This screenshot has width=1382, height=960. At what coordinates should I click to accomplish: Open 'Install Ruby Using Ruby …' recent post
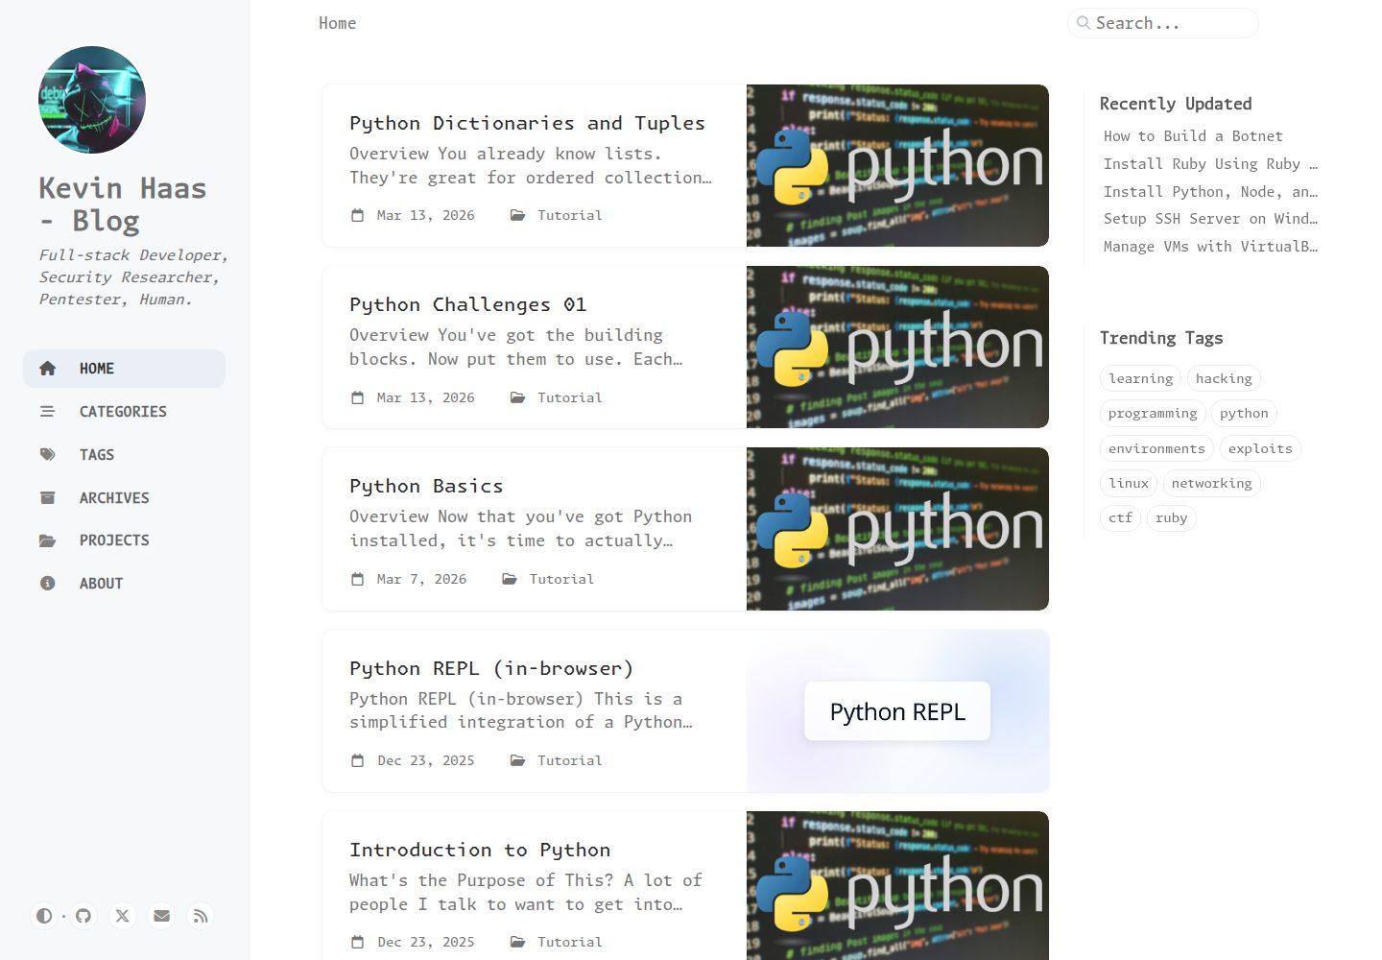tap(1211, 164)
